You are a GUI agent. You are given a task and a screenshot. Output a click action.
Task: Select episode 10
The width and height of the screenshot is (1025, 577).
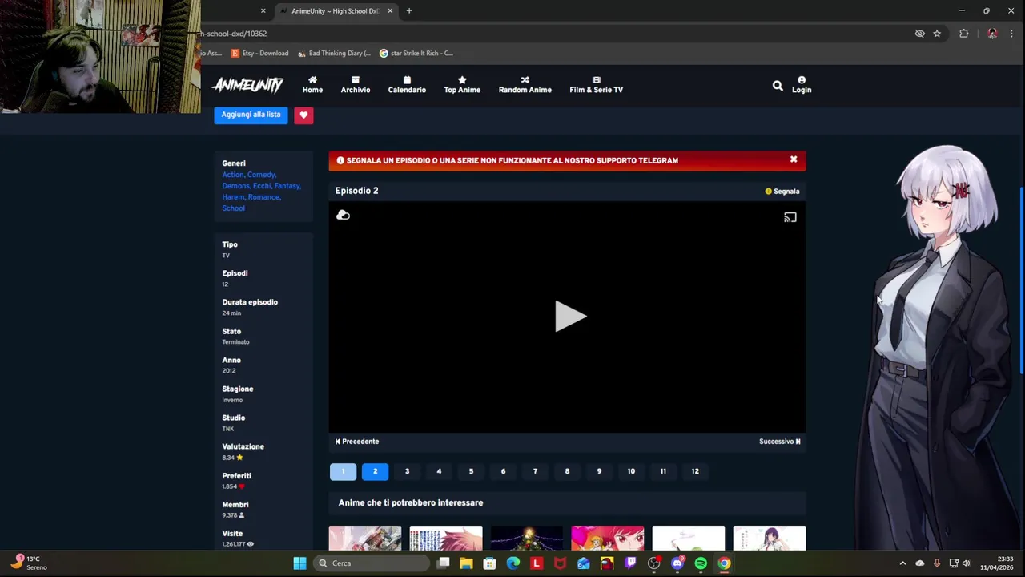coord(631,471)
